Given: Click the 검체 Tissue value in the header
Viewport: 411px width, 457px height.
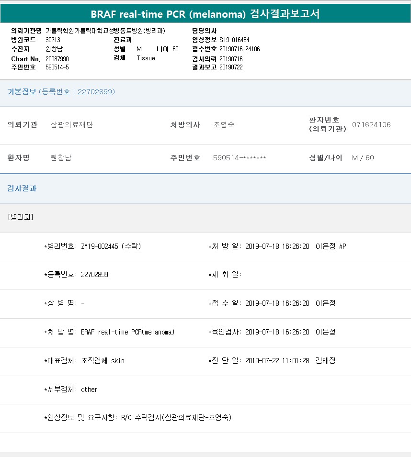Looking at the screenshot, I should point(146,58).
